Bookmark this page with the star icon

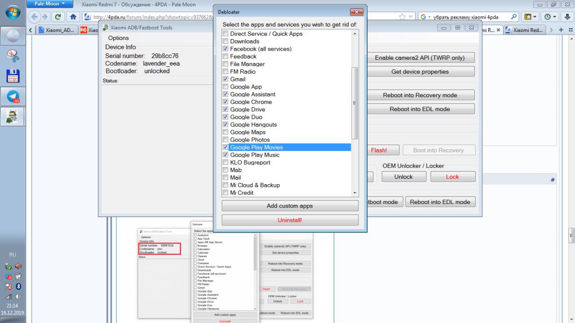[x=402, y=17]
